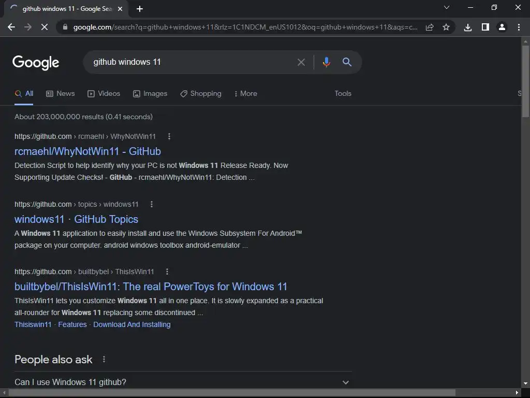Switch to the Images tab
The height and width of the screenshot is (398, 530).
[150, 94]
